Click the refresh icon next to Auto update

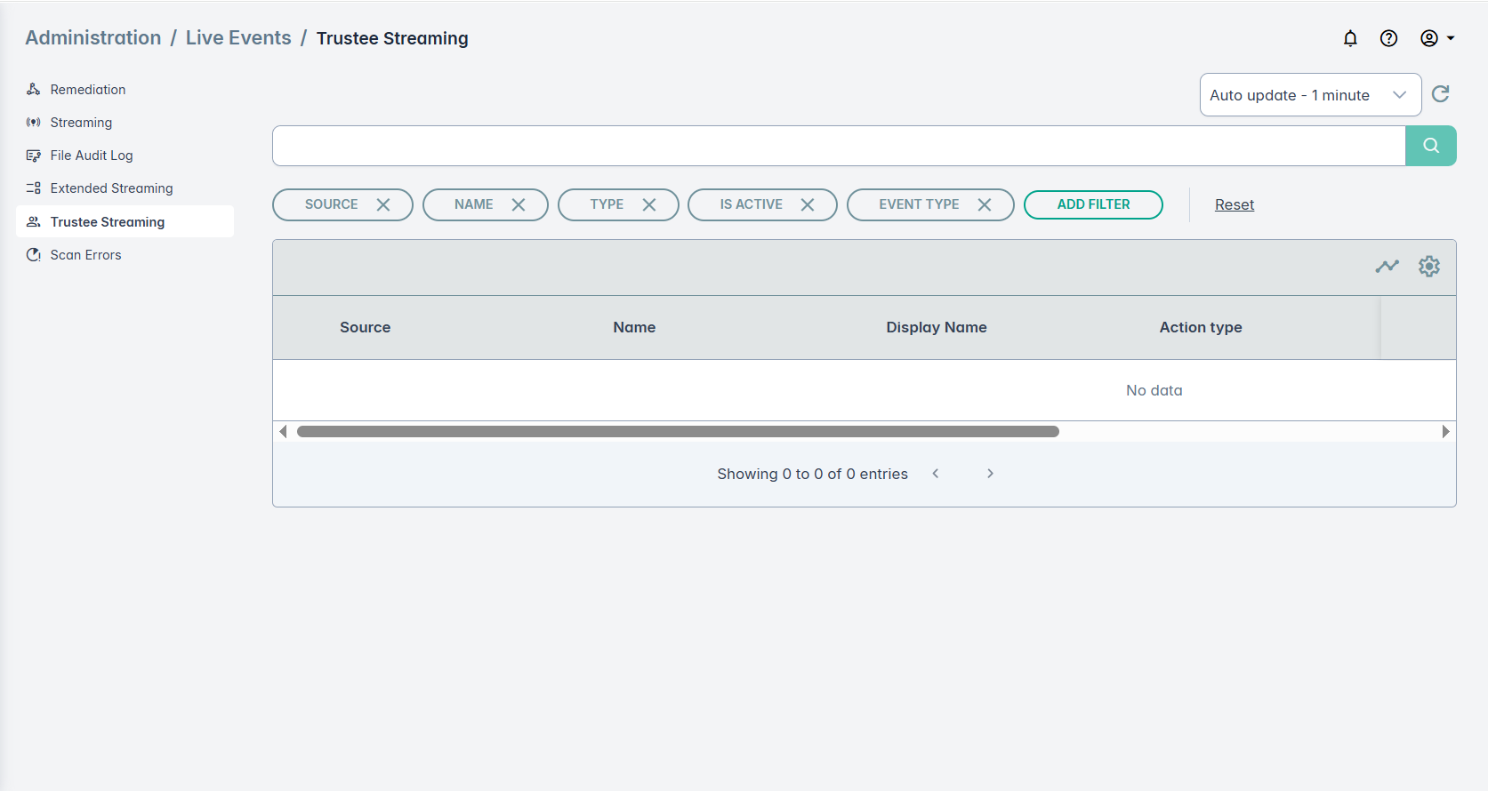click(x=1441, y=94)
